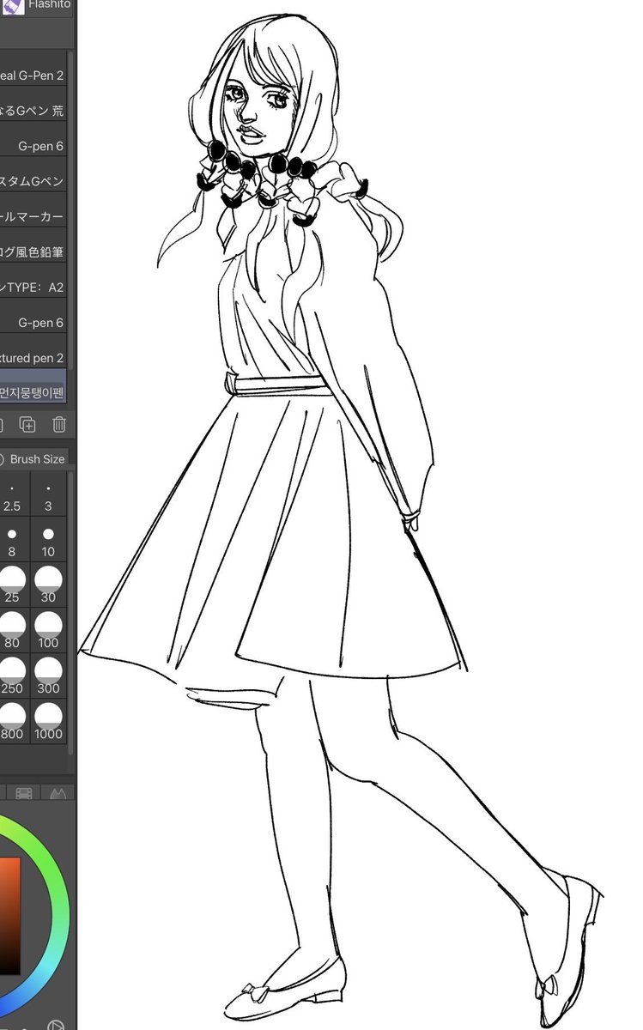Set brush size to 80
Image resolution: width=643 pixels, height=1030 pixels.
[x=13, y=631]
